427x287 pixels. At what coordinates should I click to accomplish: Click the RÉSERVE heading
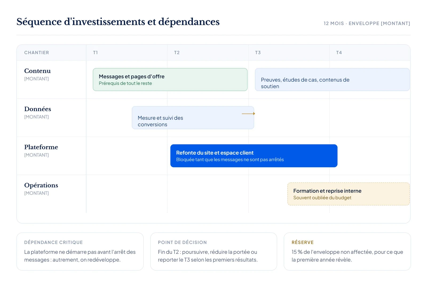(303, 242)
